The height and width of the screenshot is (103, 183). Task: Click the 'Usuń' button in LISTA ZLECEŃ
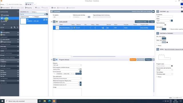coord(152,22)
